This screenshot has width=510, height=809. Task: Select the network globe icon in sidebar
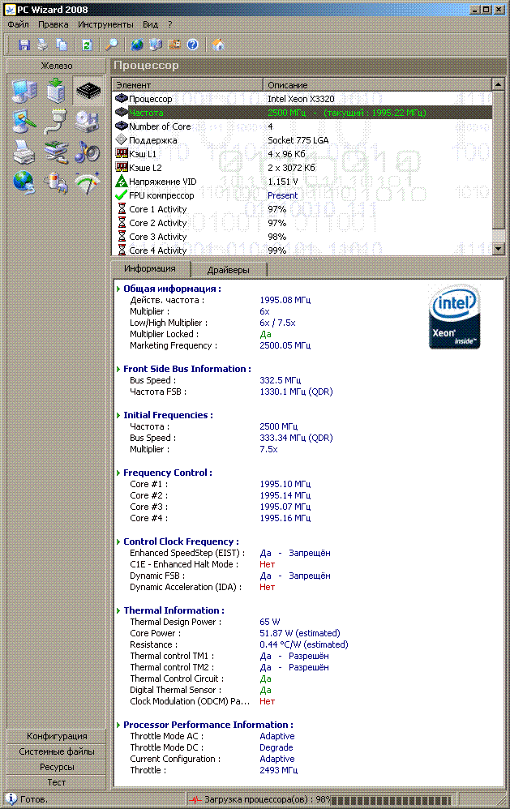coord(24,182)
